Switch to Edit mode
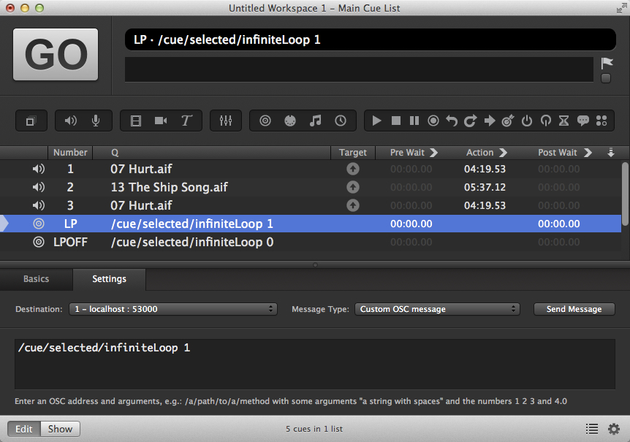630x442 pixels. point(24,429)
